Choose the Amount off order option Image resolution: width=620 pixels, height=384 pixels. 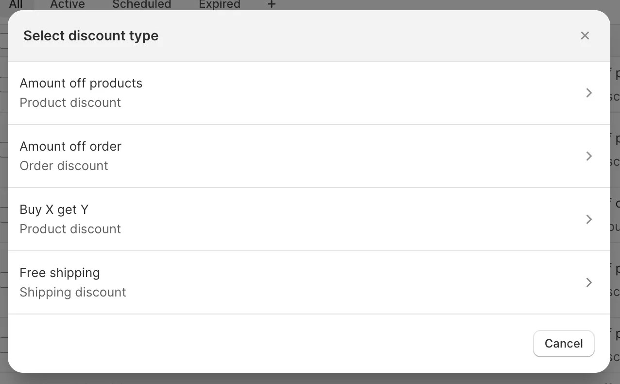coord(70,146)
